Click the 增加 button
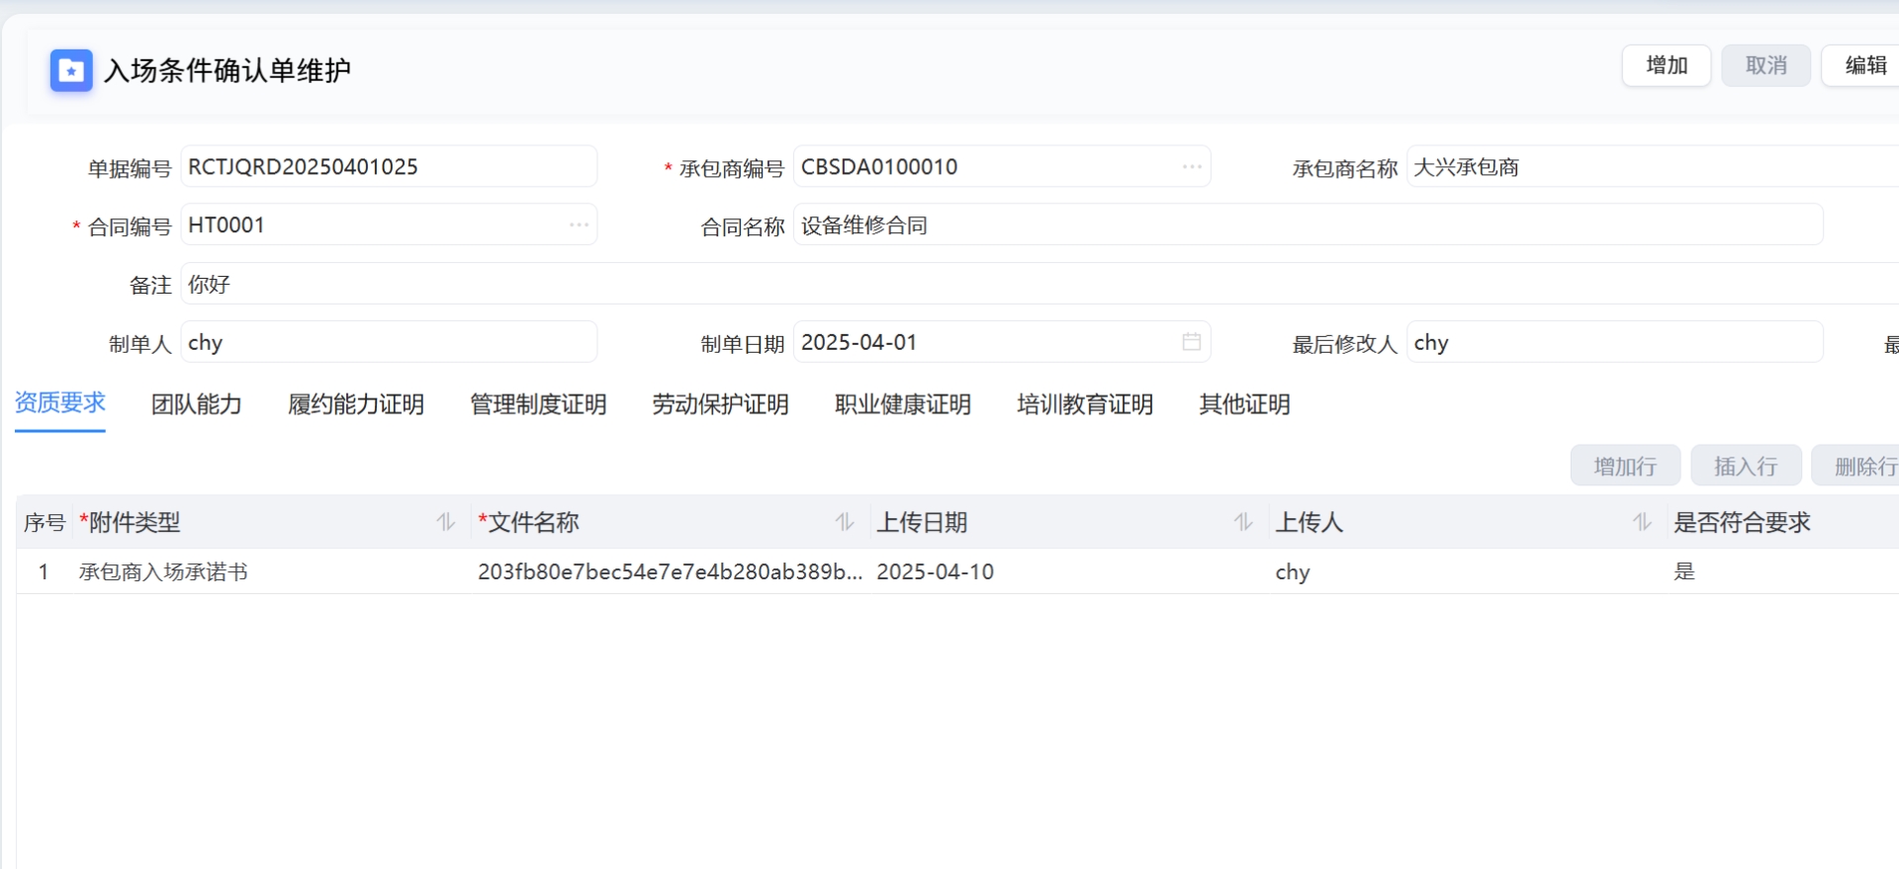This screenshot has width=1899, height=869. pos(1667,65)
